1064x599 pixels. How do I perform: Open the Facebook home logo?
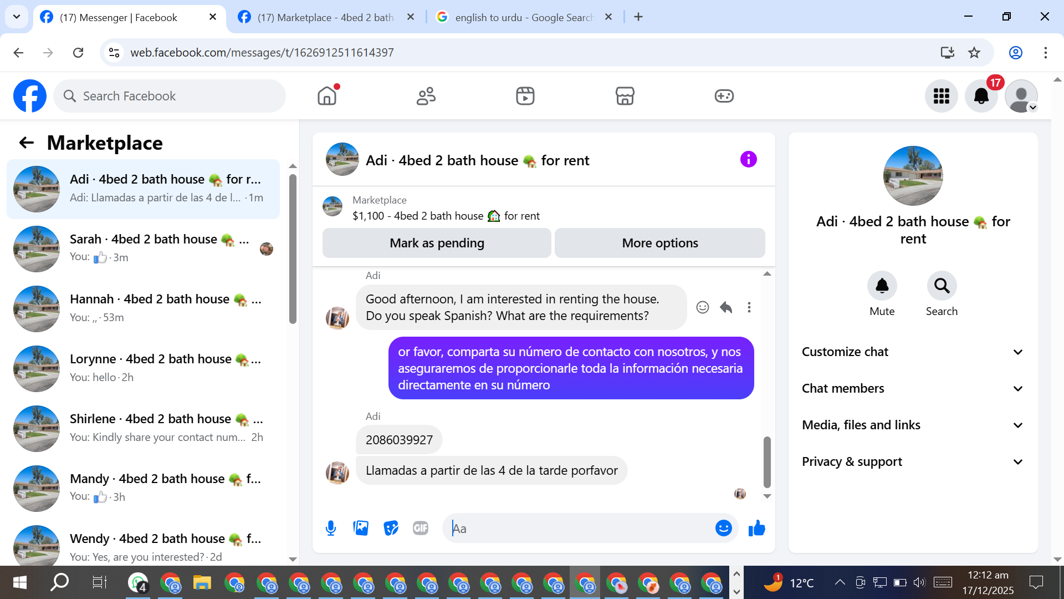(30, 96)
